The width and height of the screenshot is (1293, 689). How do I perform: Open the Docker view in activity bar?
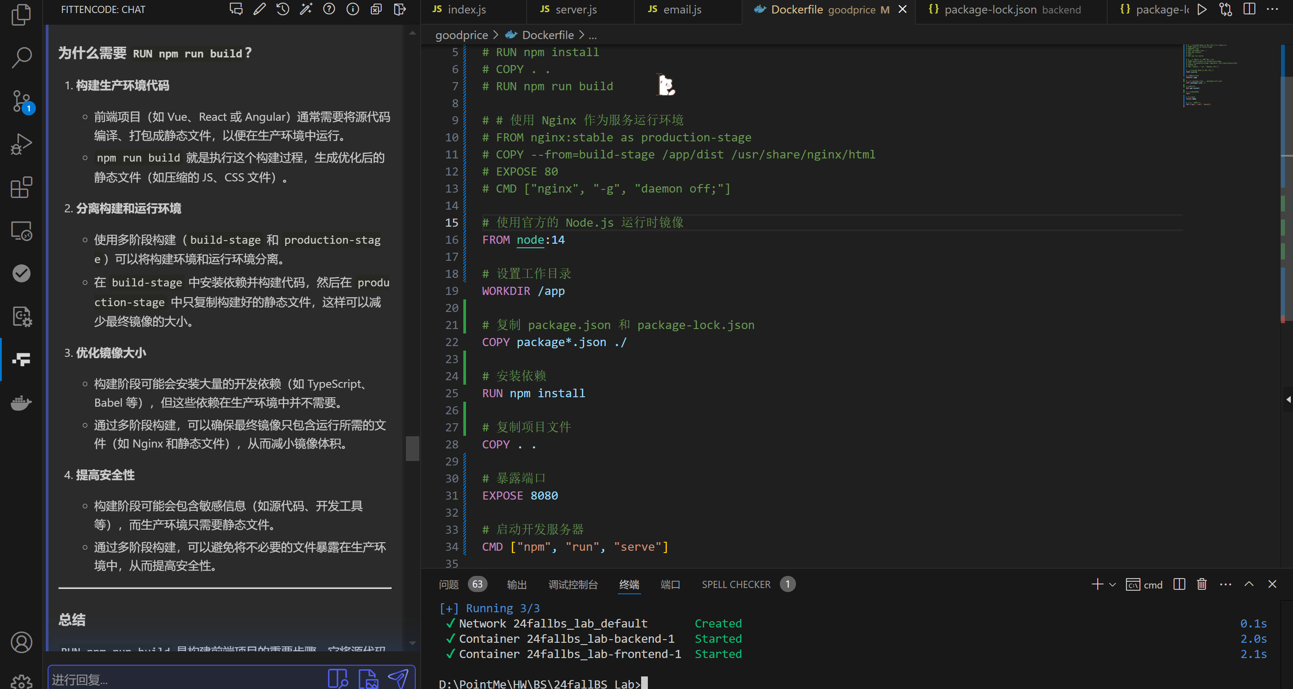pos(21,403)
